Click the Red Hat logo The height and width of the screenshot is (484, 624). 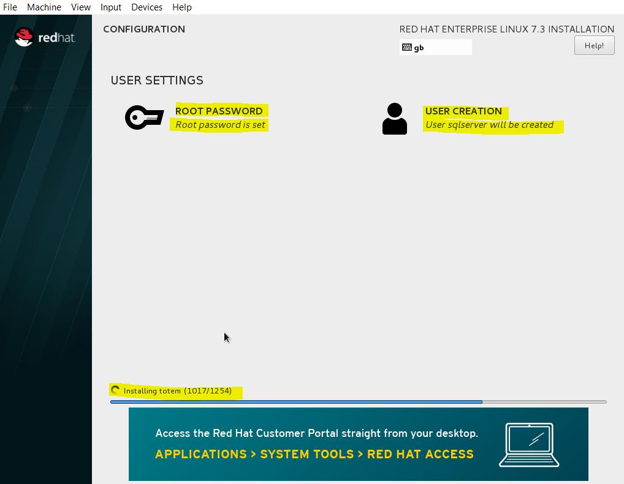click(x=45, y=37)
